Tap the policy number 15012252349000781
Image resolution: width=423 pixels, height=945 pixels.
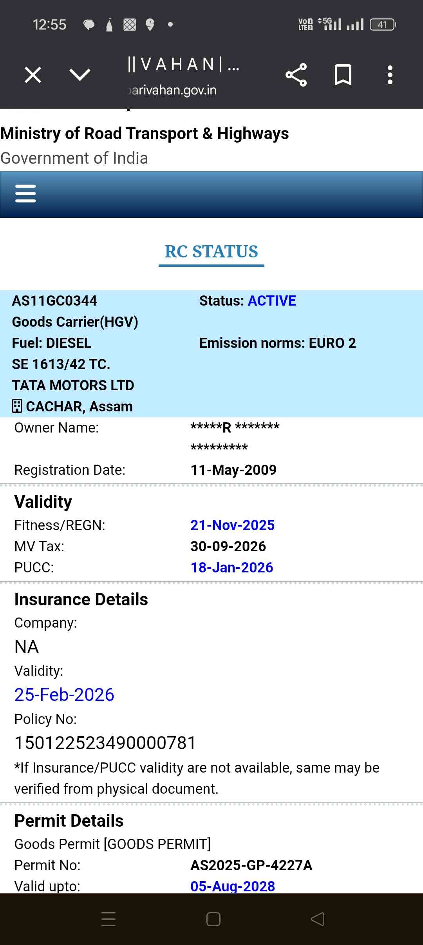click(105, 743)
